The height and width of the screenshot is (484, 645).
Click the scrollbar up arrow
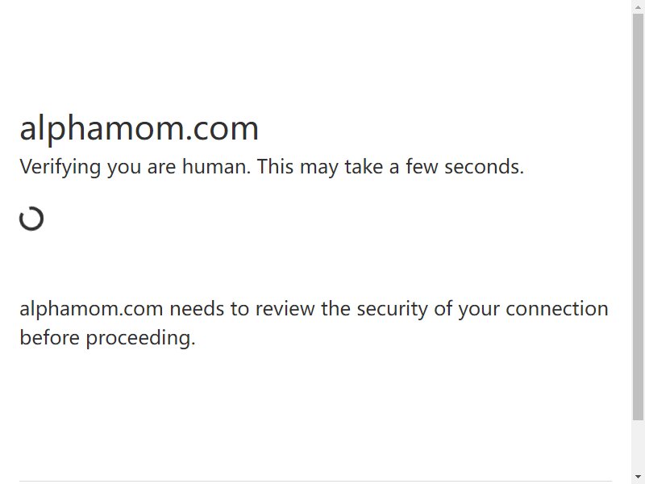pyautogui.click(x=638, y=5)
